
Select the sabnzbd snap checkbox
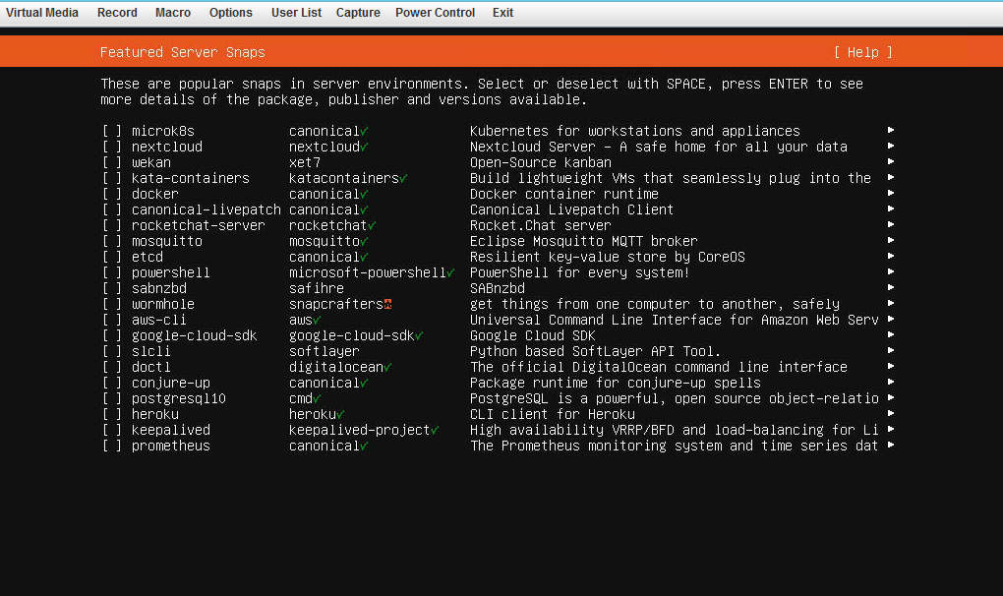(x=112, y=288)
